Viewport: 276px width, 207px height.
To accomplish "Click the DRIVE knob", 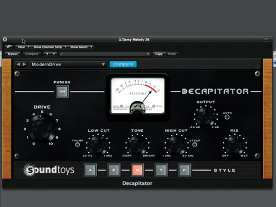I will click(42, 129).
